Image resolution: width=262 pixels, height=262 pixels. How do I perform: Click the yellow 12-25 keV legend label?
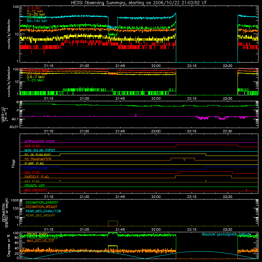(x=36, y=14)
